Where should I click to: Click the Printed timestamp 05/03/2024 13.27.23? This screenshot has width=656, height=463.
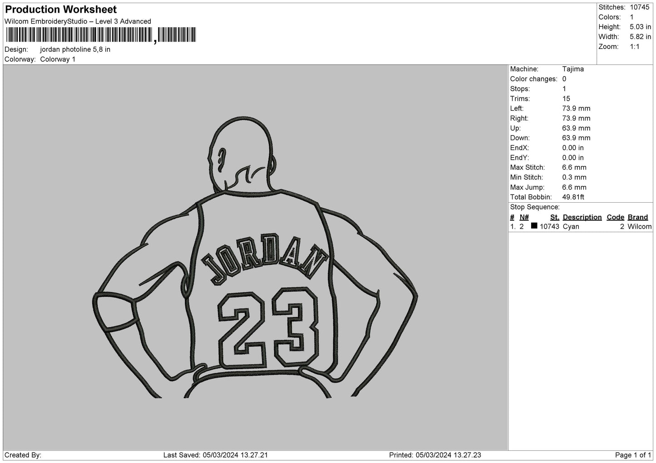point(449,455)
